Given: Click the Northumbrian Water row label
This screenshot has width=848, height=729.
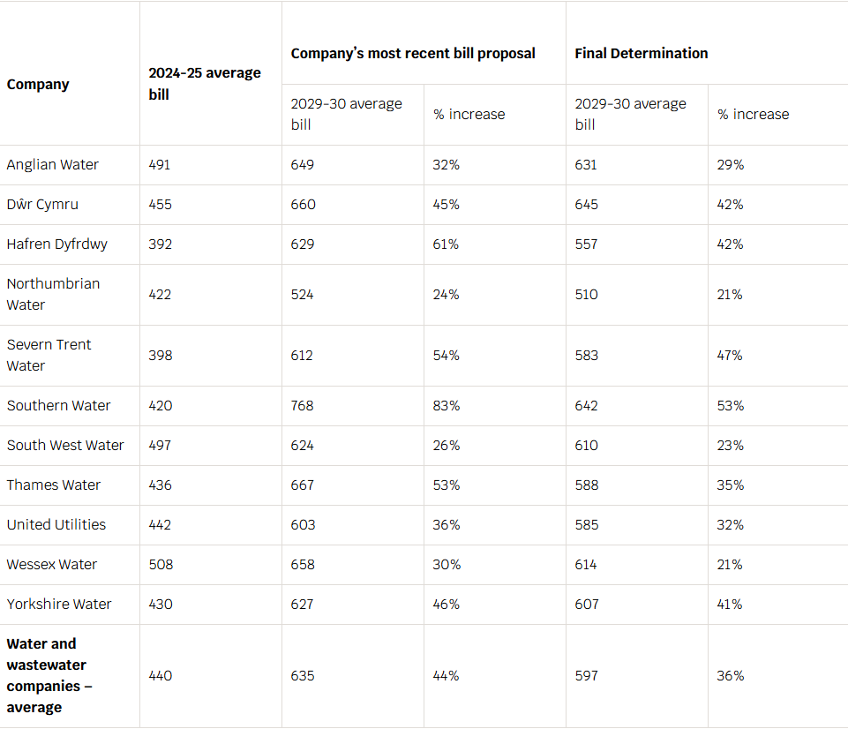Looking at the screenshot, I should coord(53,294).
